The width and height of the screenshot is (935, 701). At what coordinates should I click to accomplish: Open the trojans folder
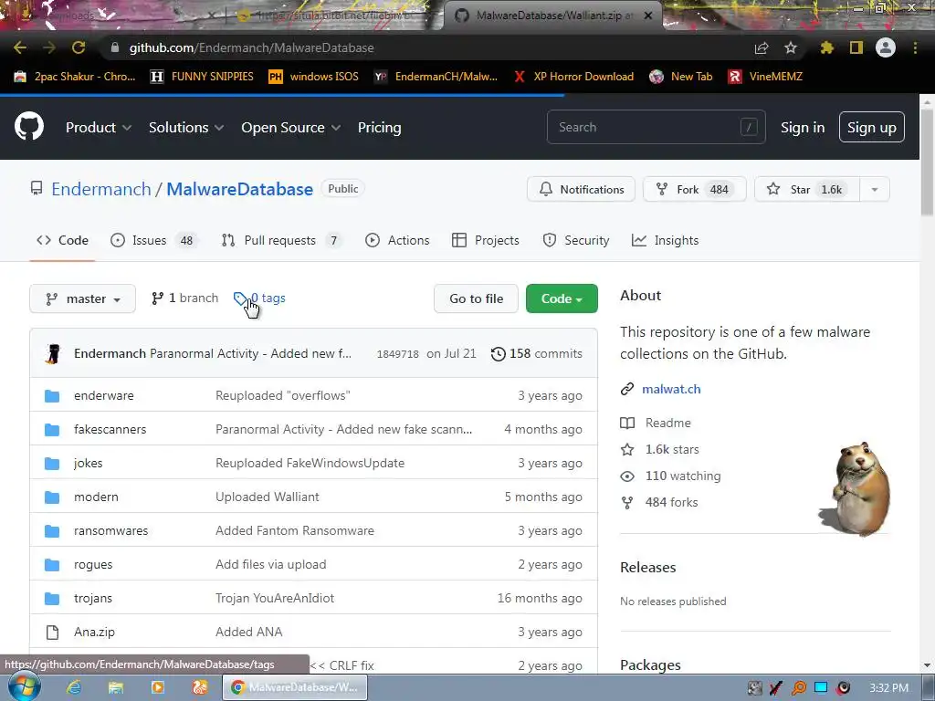click(x=93, y=599)
